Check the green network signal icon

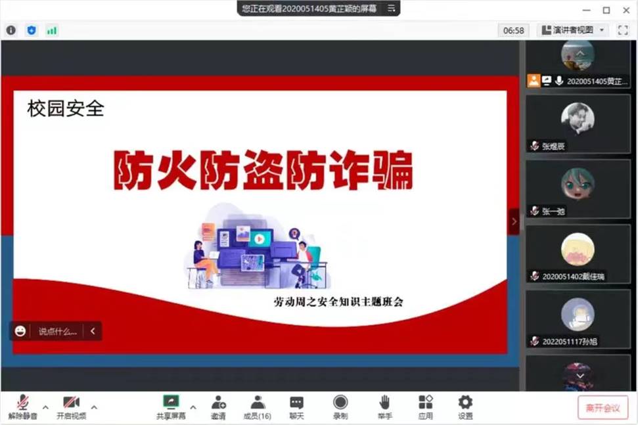click(51, 30)
